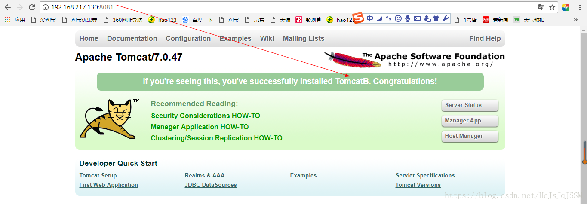Image resolution: width=587 pixels, height=204 pixels.
Task: Open the Chrome three-dot menu
Action: 579,7
